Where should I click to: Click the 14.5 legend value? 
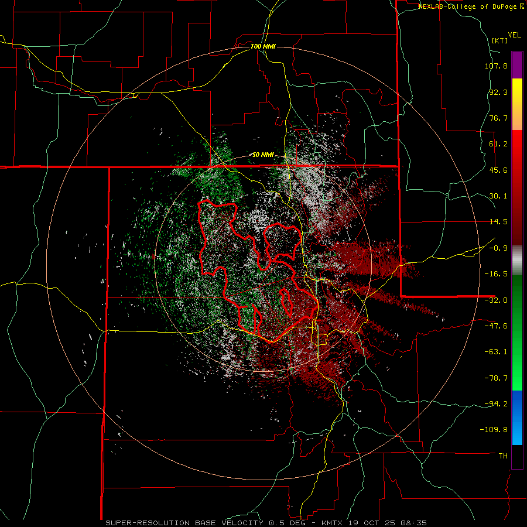[498, 222]
